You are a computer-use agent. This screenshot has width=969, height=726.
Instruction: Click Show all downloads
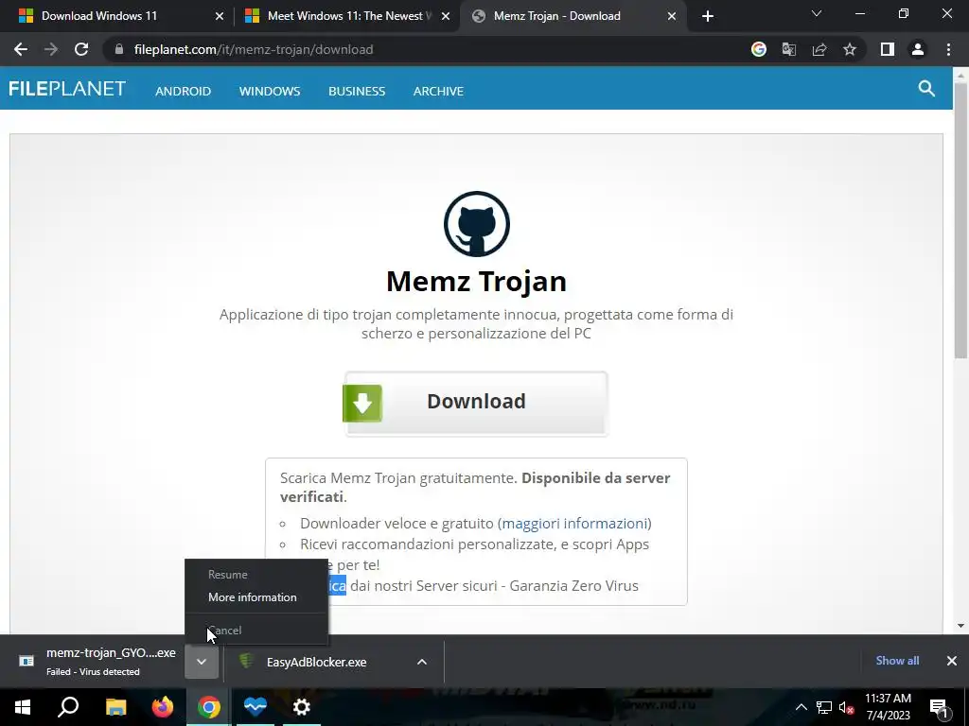point(897,661)
